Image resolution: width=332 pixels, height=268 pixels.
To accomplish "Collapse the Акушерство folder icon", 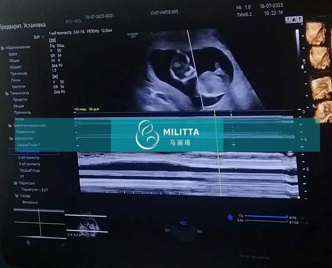I will pyautogui.click(x=11, y=139).
